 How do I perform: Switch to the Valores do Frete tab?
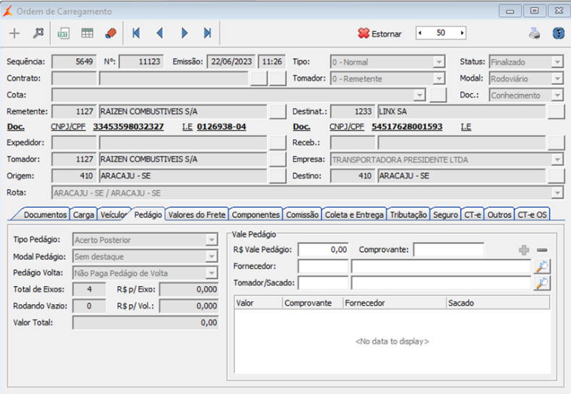point(197,214)
